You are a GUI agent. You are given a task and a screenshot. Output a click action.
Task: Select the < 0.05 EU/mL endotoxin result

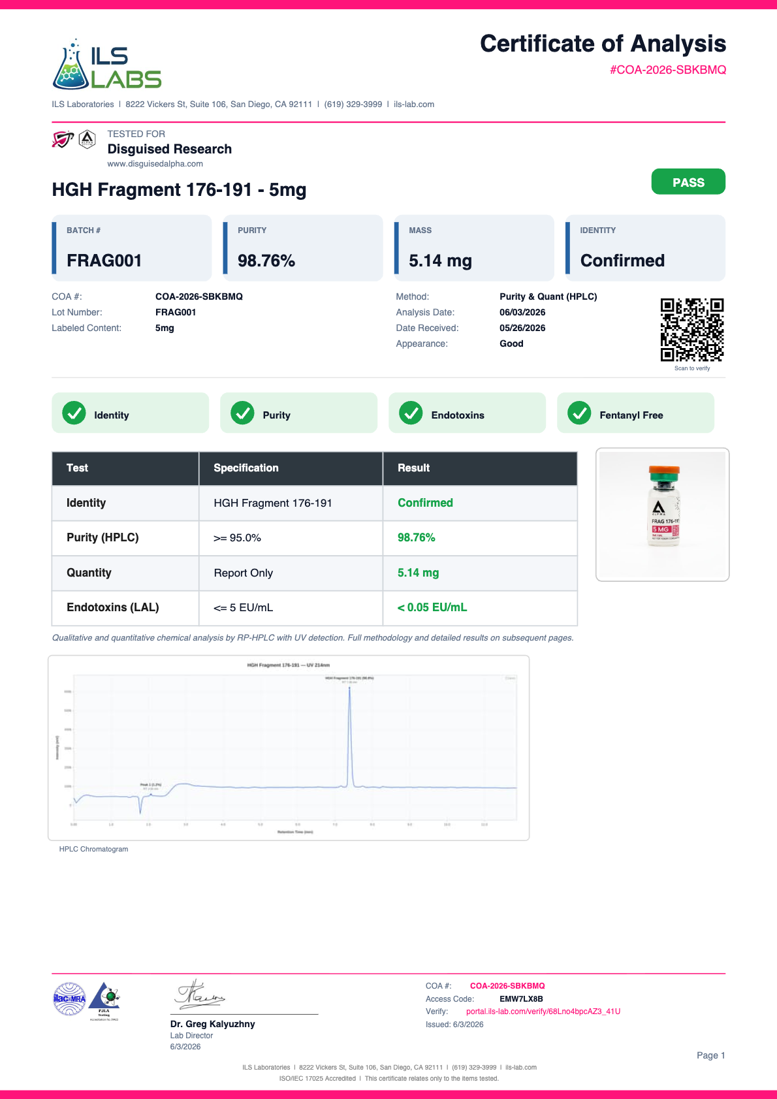click(432, 607)
